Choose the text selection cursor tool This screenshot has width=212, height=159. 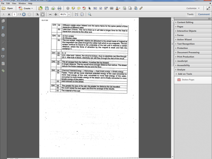tap(37, 14)
